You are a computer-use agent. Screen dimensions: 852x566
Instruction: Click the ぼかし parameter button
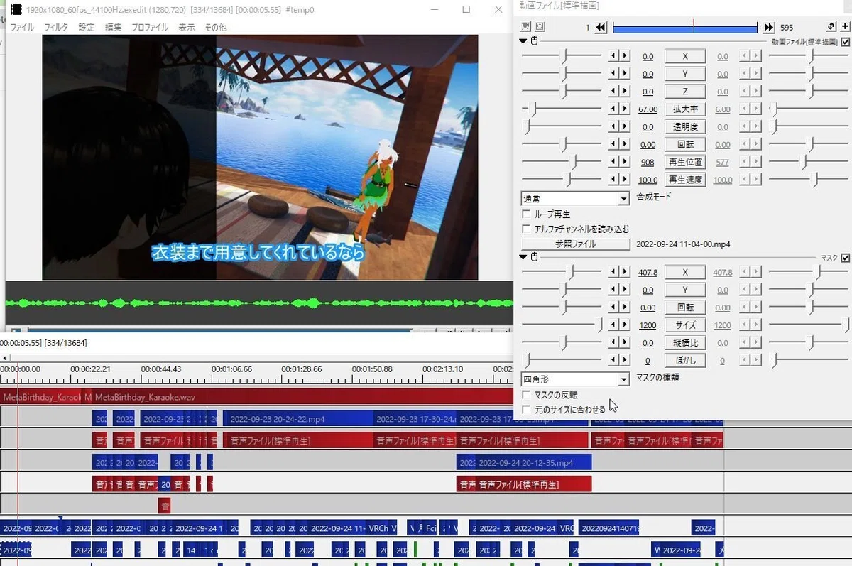685,361
